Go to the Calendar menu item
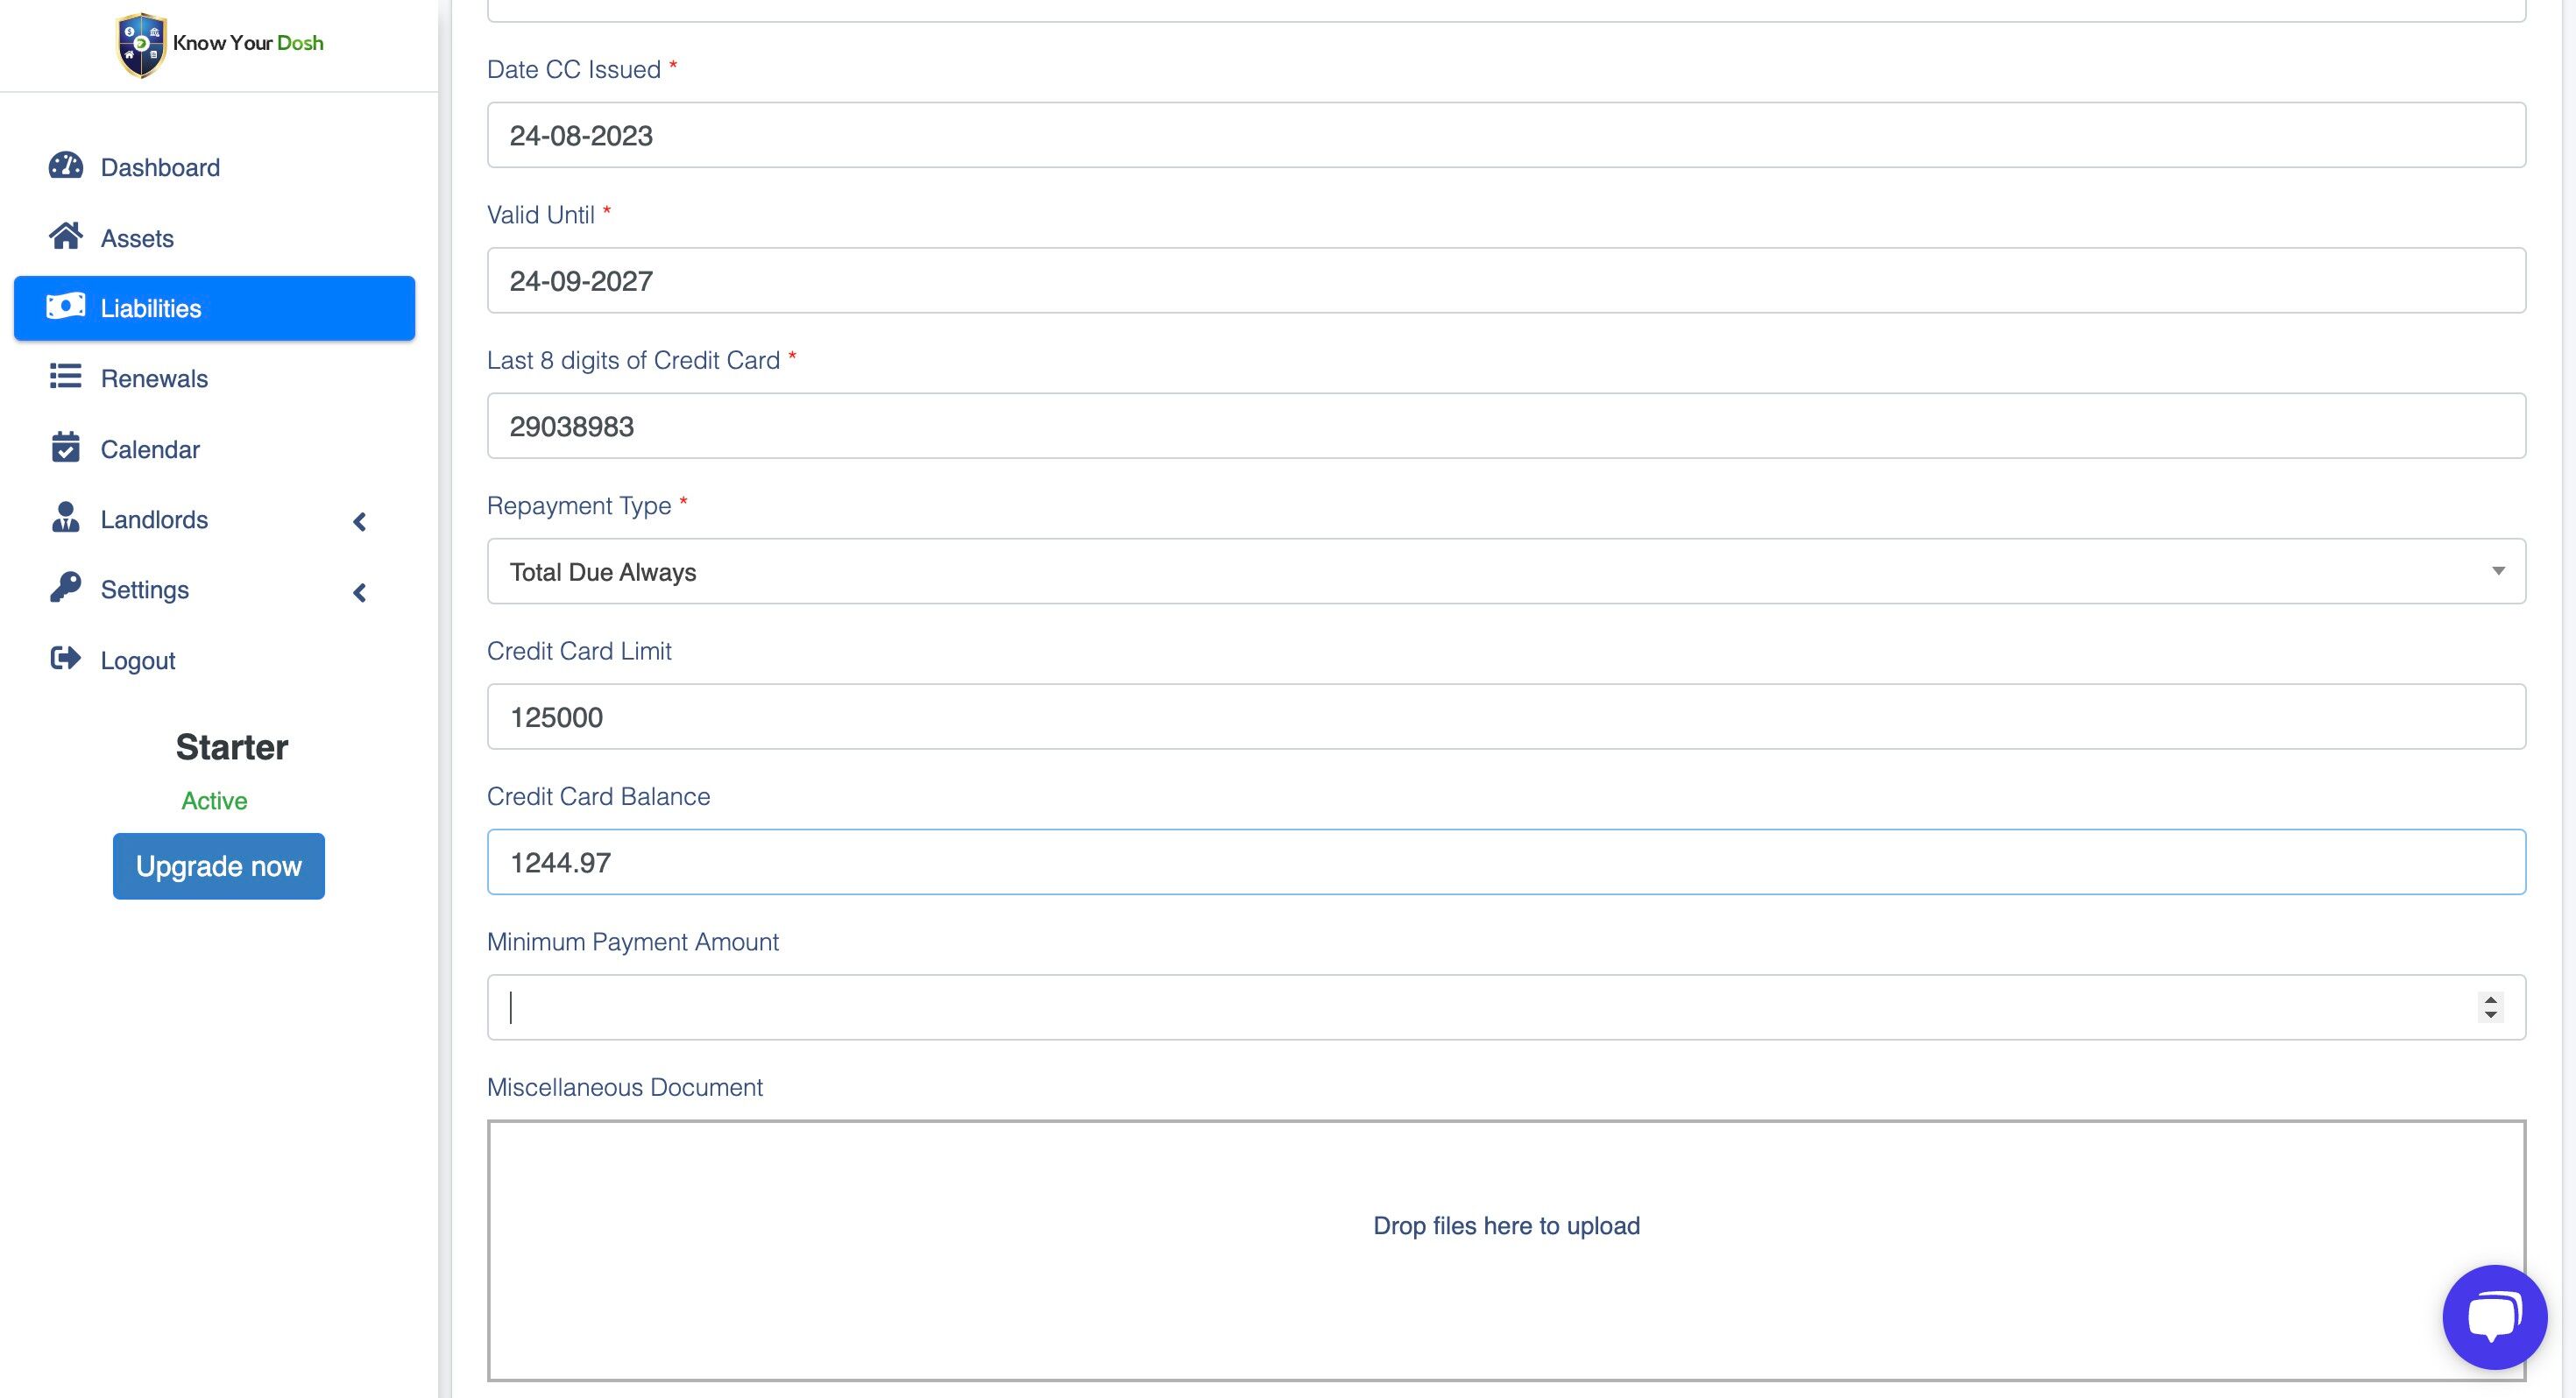 150,450
